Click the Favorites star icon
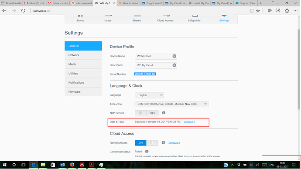Image resolution: width=301 pixels, height=169 pixels. pyautogui.click(x=258, y=11)
